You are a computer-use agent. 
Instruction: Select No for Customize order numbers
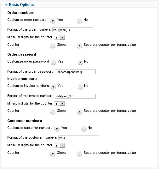[x=79, y=21]
